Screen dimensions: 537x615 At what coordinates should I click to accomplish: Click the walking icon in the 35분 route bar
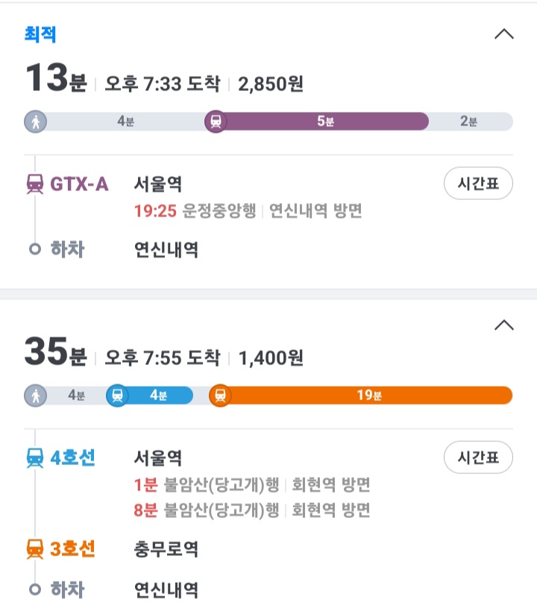(x=35, y=396)
